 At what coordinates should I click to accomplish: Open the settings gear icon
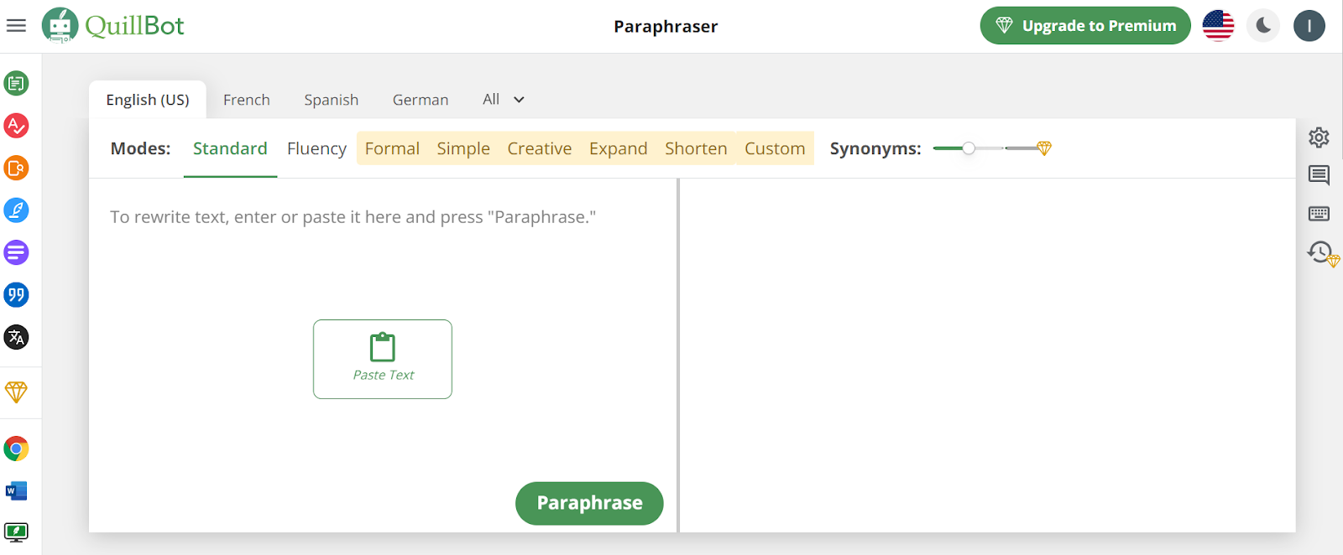pyautogui.click(x=1319, y=137)
